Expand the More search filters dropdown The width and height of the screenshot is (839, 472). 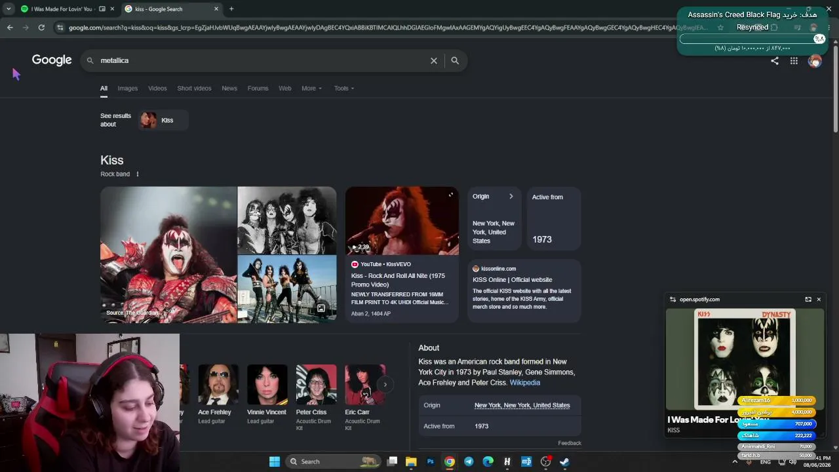point(311,88)
